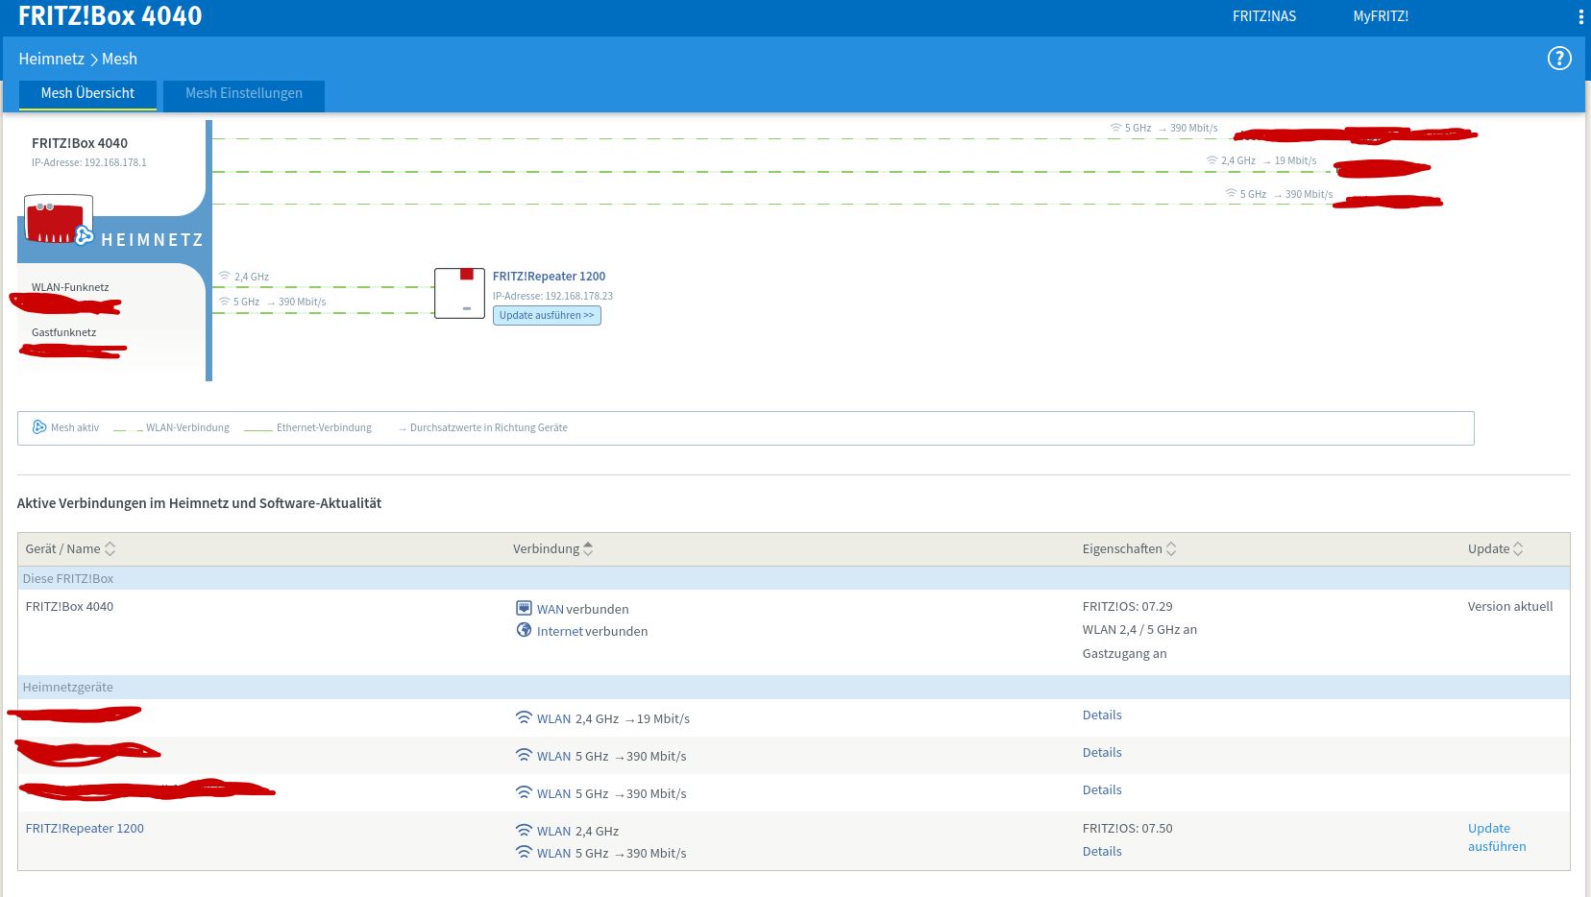1591x897 pixels.
Task: Click the WAN link in FRITZ!Box row
Action: (x=550, y=609)
